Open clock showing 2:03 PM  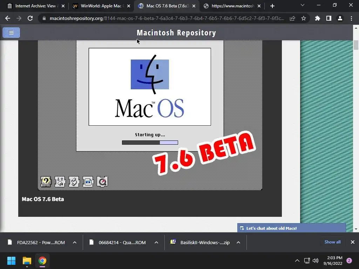click(333, 261)
